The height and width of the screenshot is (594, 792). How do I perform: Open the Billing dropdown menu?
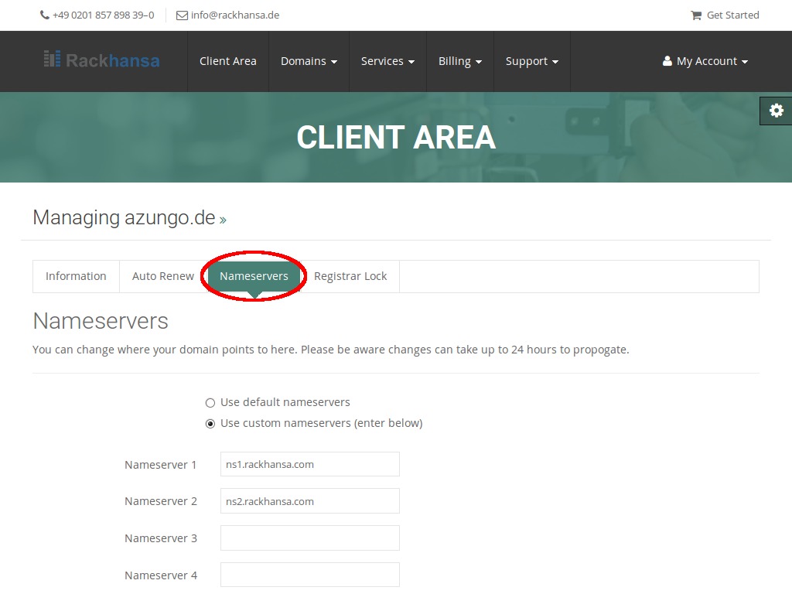[x=459, y=61]
